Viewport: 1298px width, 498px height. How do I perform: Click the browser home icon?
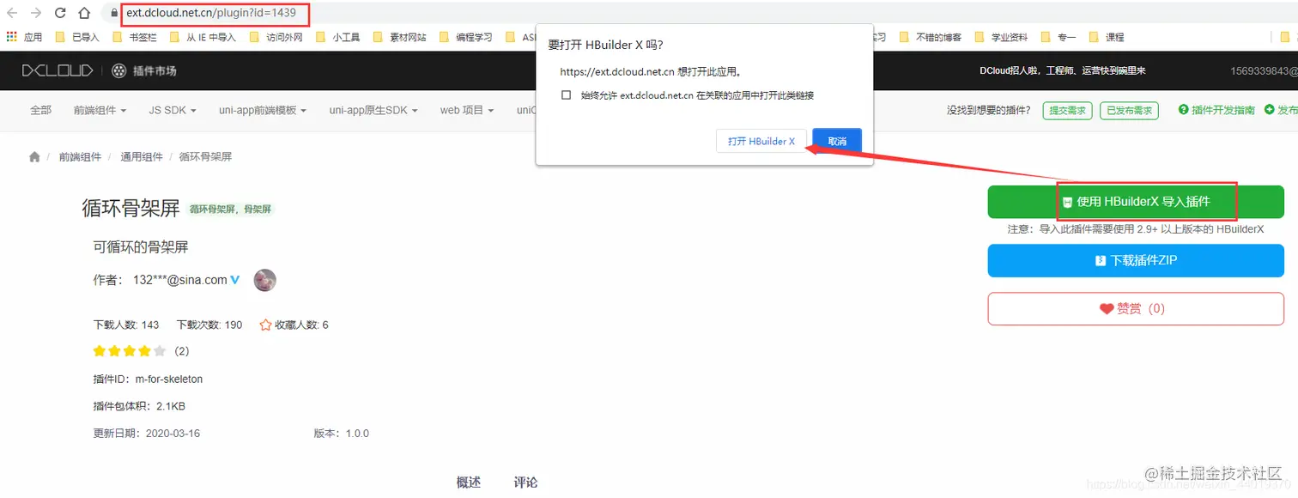[x=83, y=14]
